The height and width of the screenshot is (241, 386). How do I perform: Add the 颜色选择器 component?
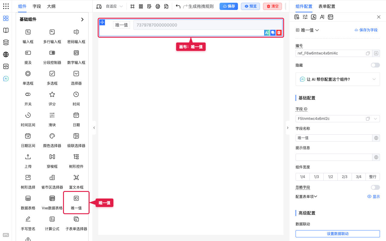point(52,140)
